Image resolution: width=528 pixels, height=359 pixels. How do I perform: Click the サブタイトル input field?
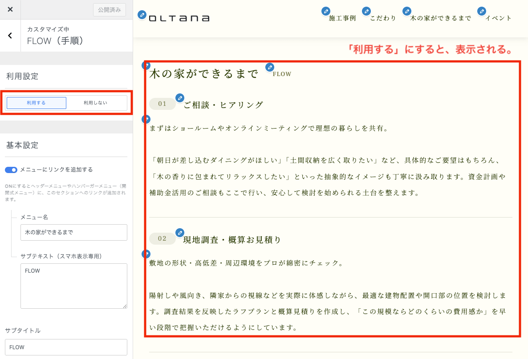coord(66,347)
